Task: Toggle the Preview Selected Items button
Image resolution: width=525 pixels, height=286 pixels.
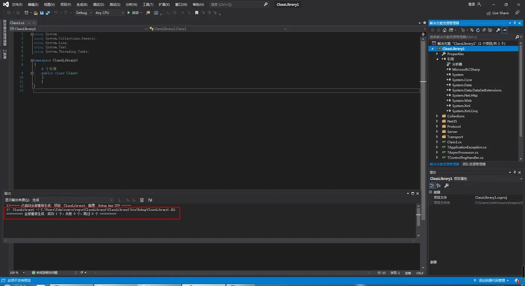Action: coord(504,30)
